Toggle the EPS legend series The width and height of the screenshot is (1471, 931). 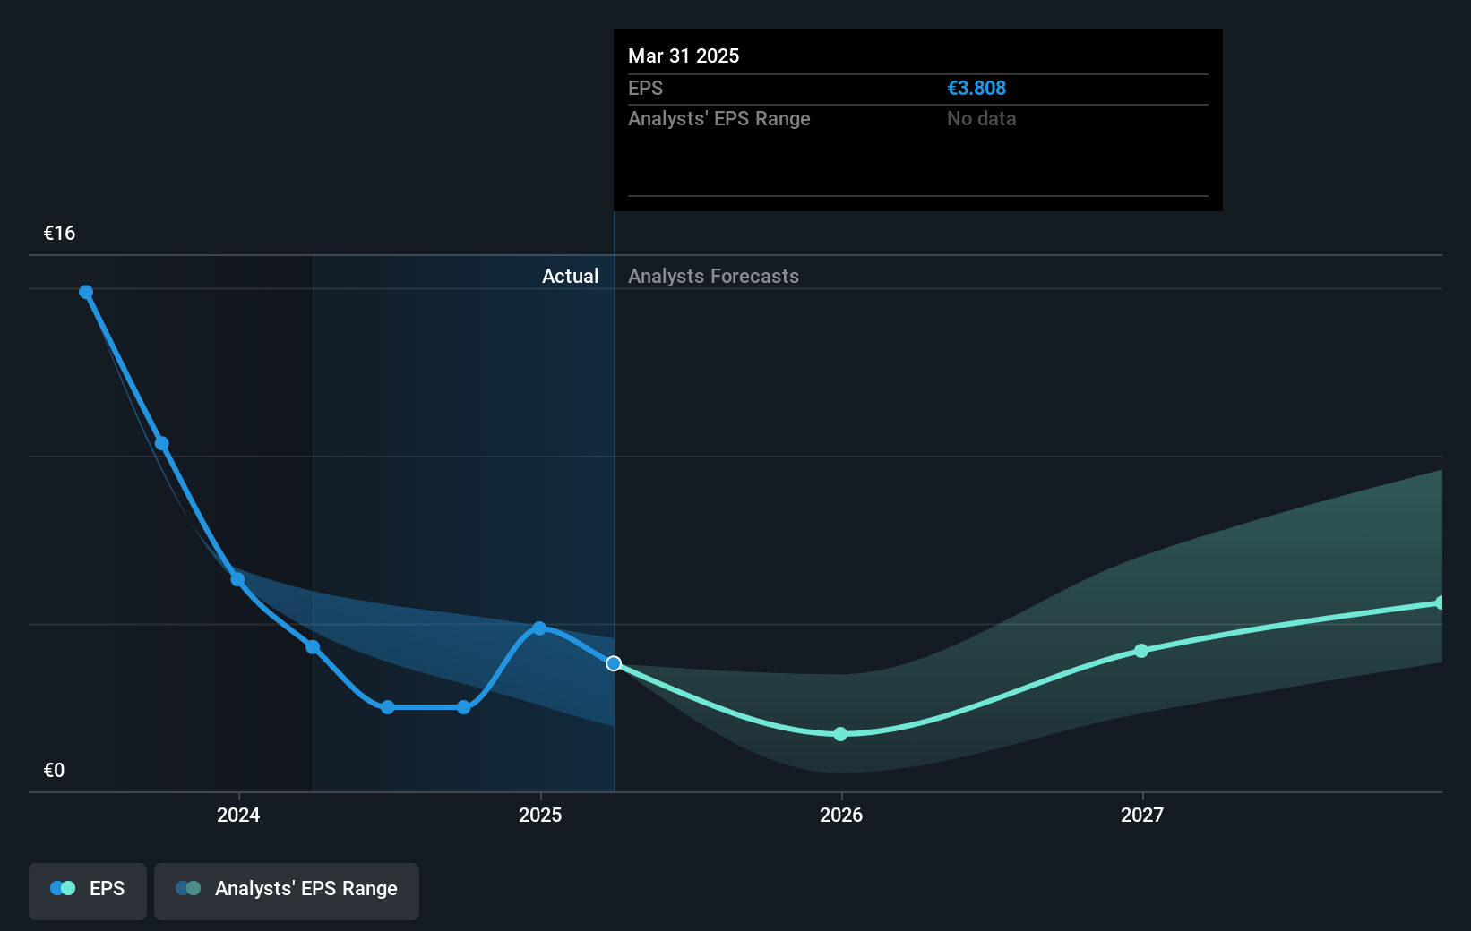(x=88, y=891)
